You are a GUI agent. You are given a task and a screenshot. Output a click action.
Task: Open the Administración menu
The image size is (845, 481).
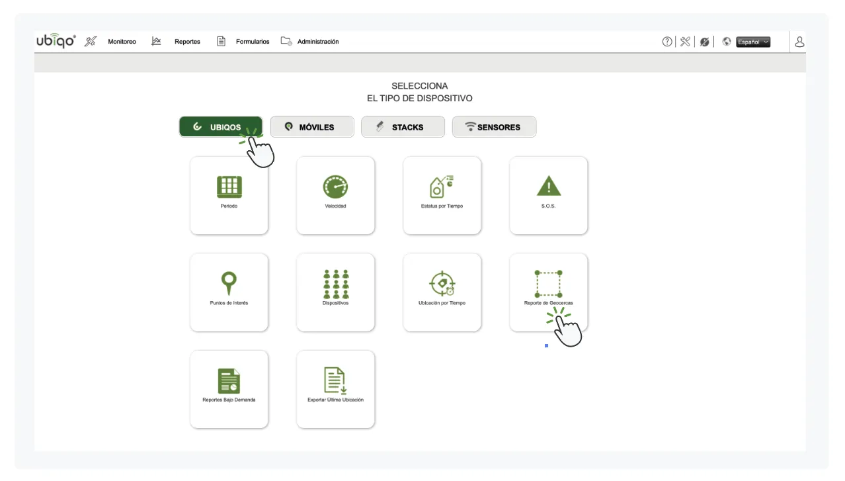coord(318,42)
